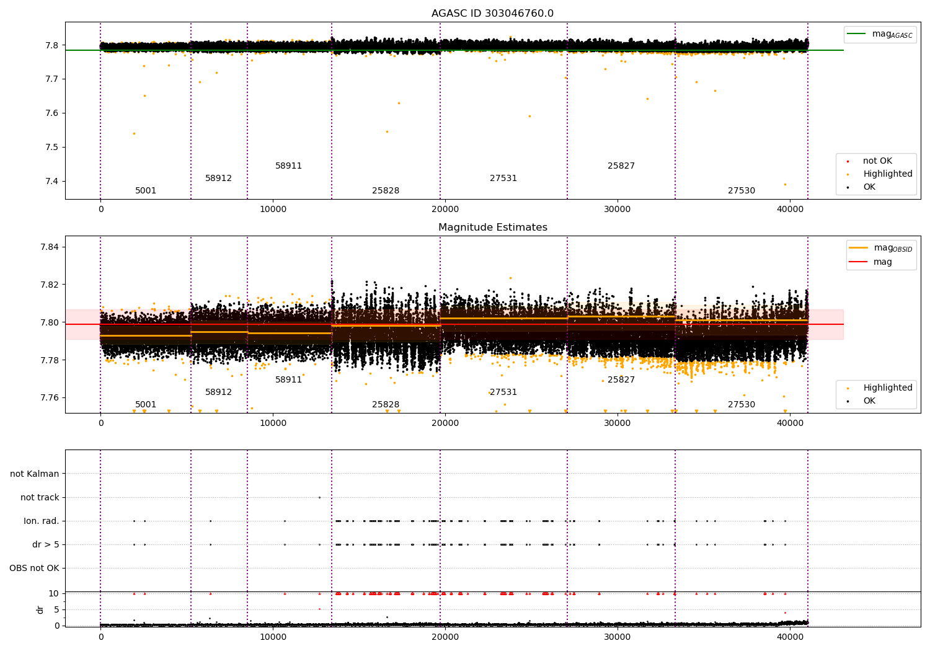Click obsid label 25827 in top plot
Image resolution: width=930 pixels, height=651 pixels.
click(x=621, y=166)
